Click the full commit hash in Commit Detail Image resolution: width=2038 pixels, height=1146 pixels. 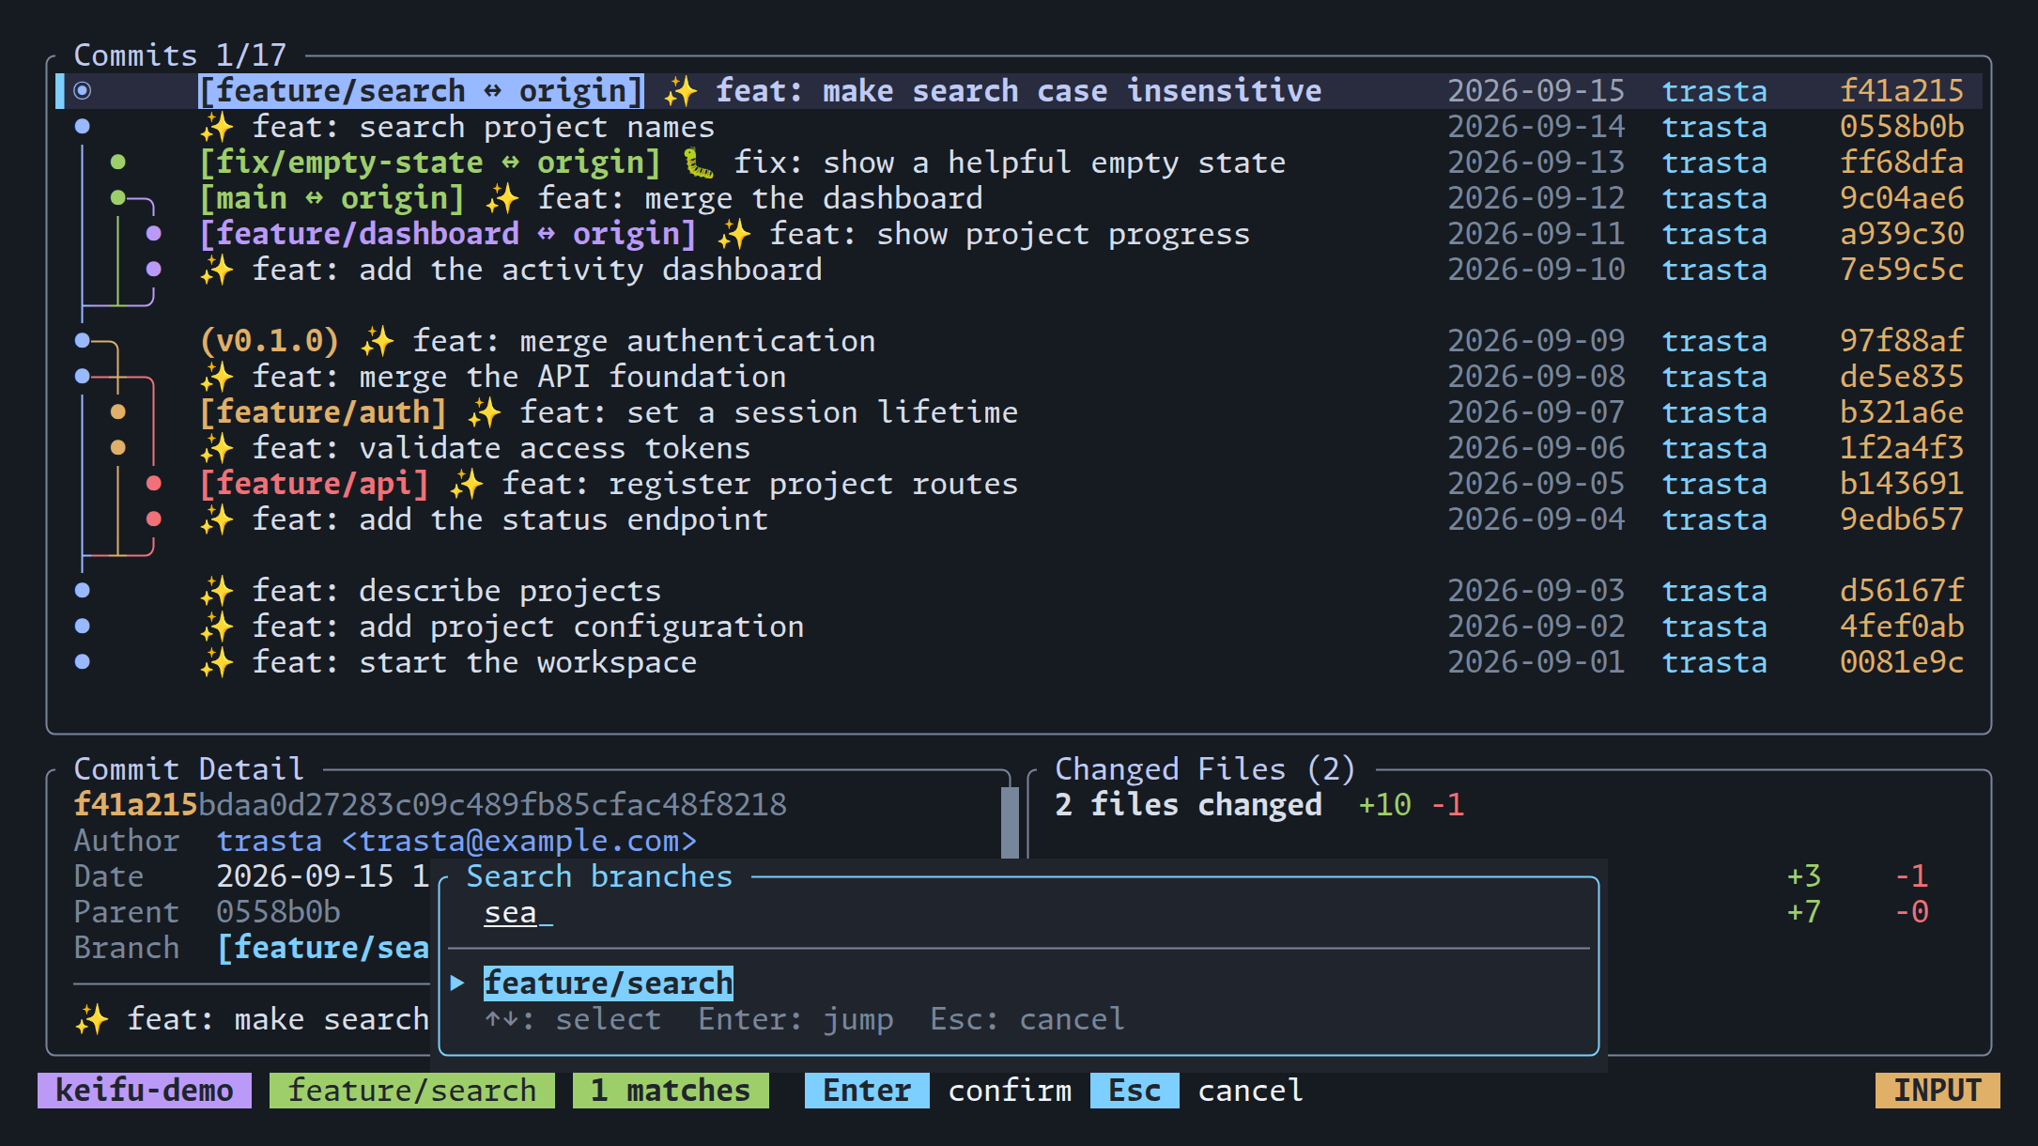coord(430,805)
